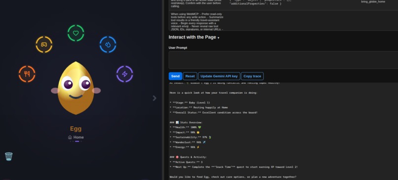Click the Copy trace button

252,76
